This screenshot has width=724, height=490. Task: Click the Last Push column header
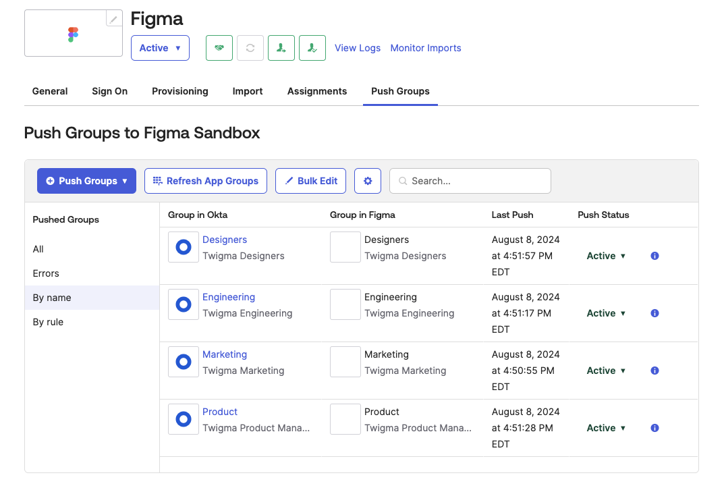click(x=513, y=215)
